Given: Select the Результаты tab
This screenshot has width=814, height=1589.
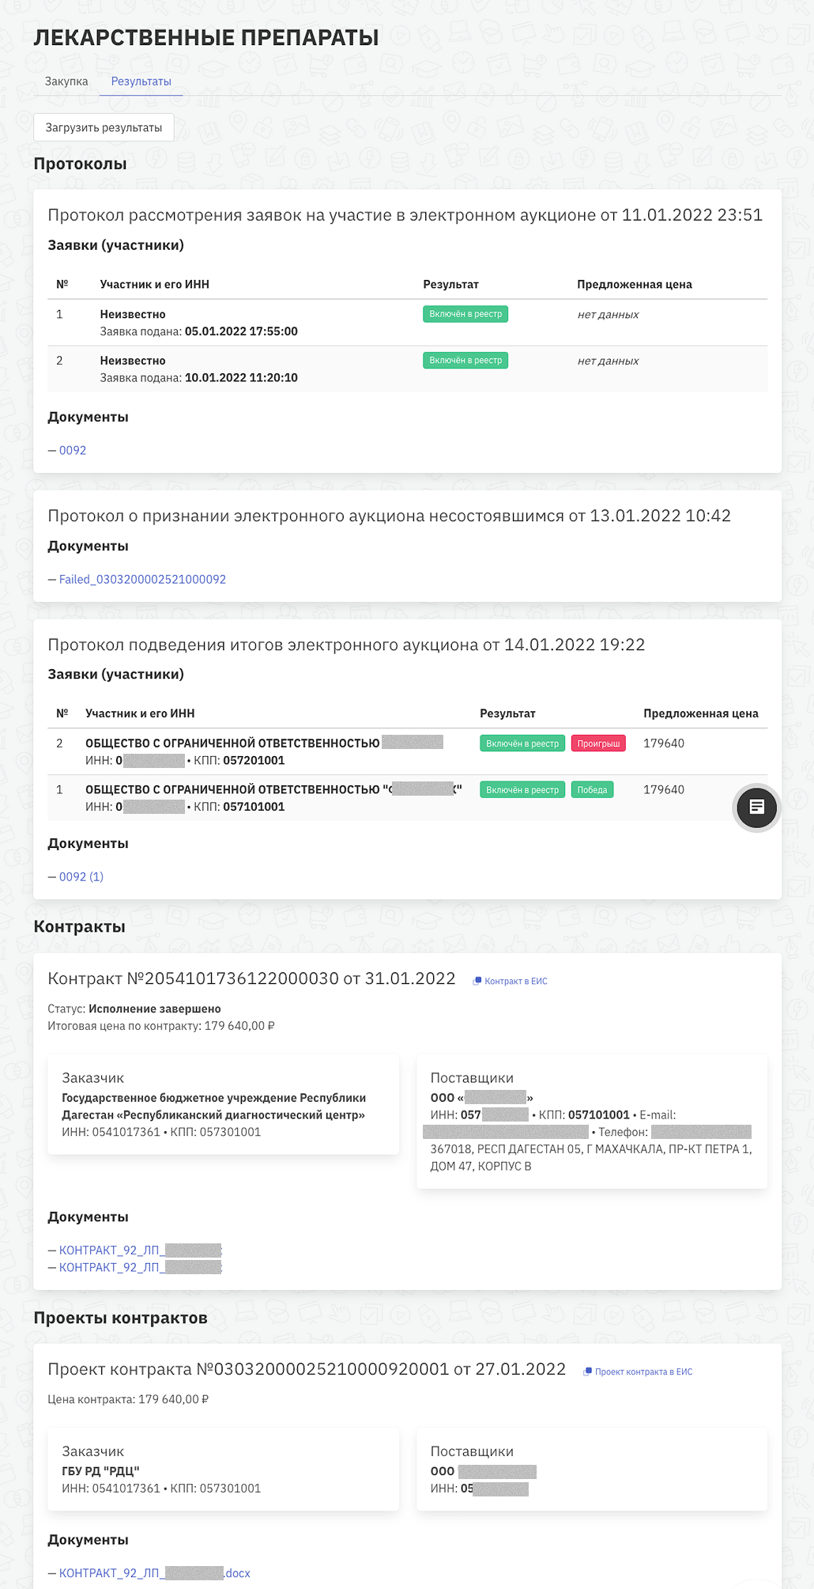Looking at the screenshot, I should pos(141,81).
